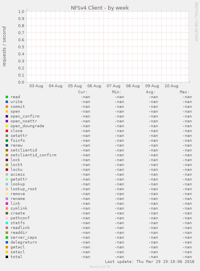The image size is (200, 271).
Task: Select the purple rename legend swatch
Action: pyautogui.click(x=7, y=199)
